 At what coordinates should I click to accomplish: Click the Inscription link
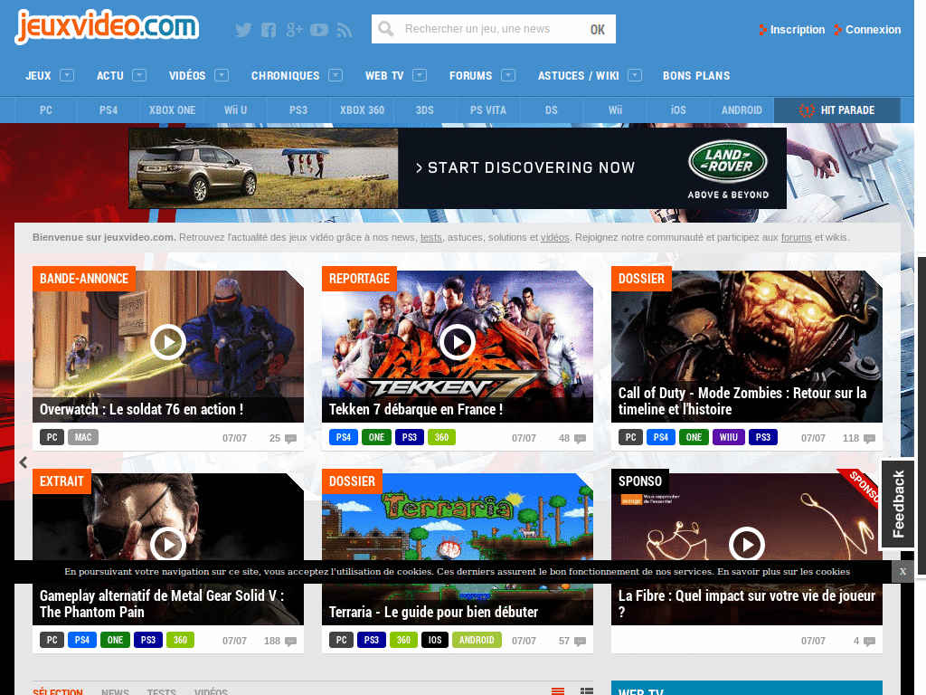point(792,30)
